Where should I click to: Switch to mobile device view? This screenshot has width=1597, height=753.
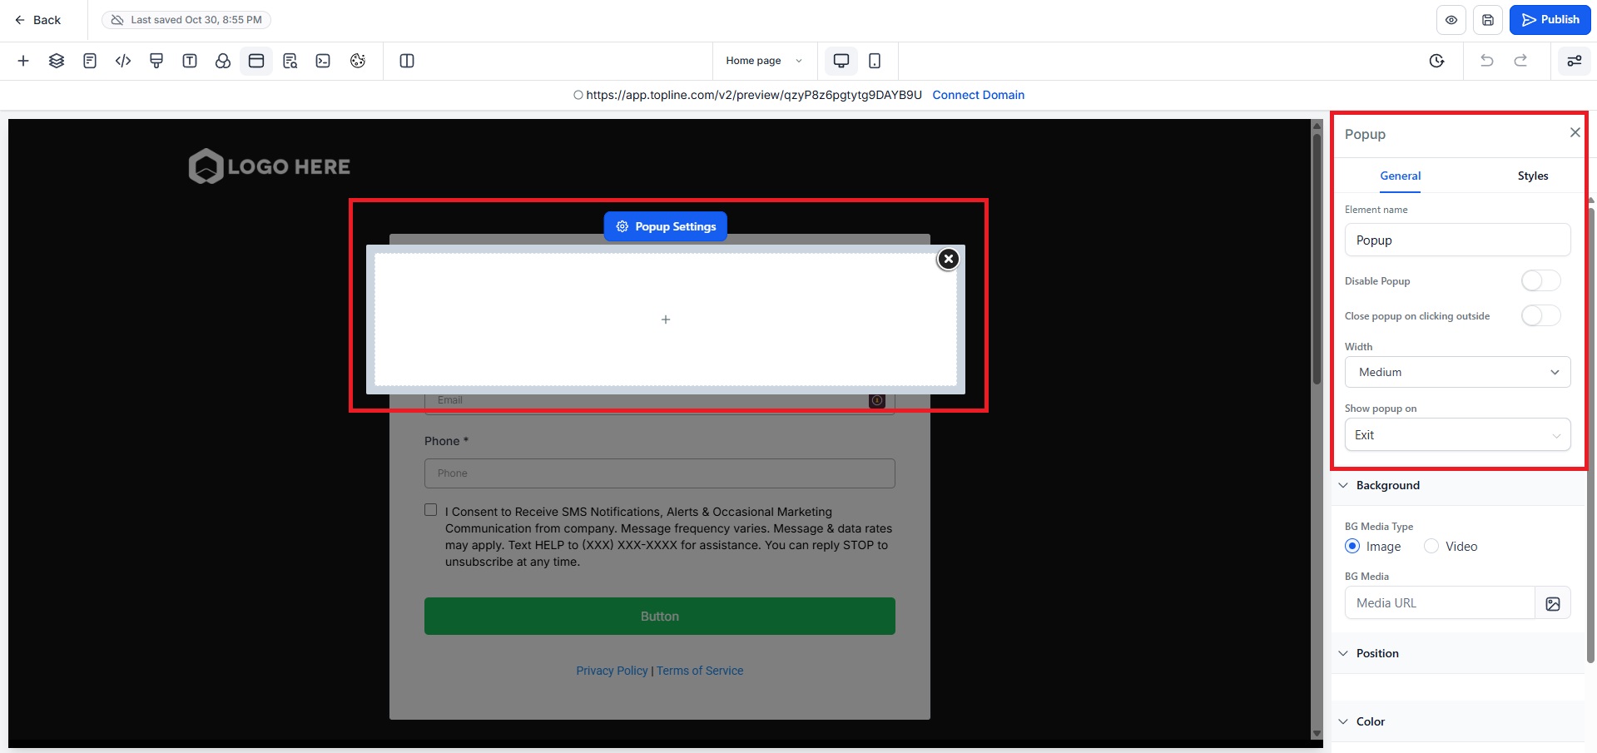pos(875,61)
